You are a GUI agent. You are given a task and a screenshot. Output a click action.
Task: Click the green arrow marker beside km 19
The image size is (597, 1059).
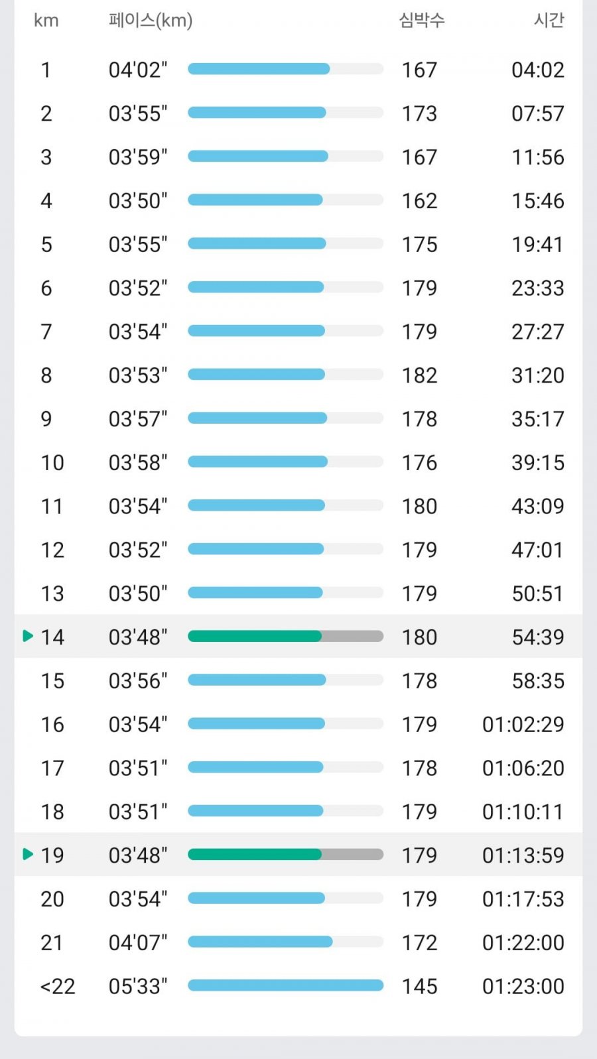pyautogui.click(x=28, y=854)
